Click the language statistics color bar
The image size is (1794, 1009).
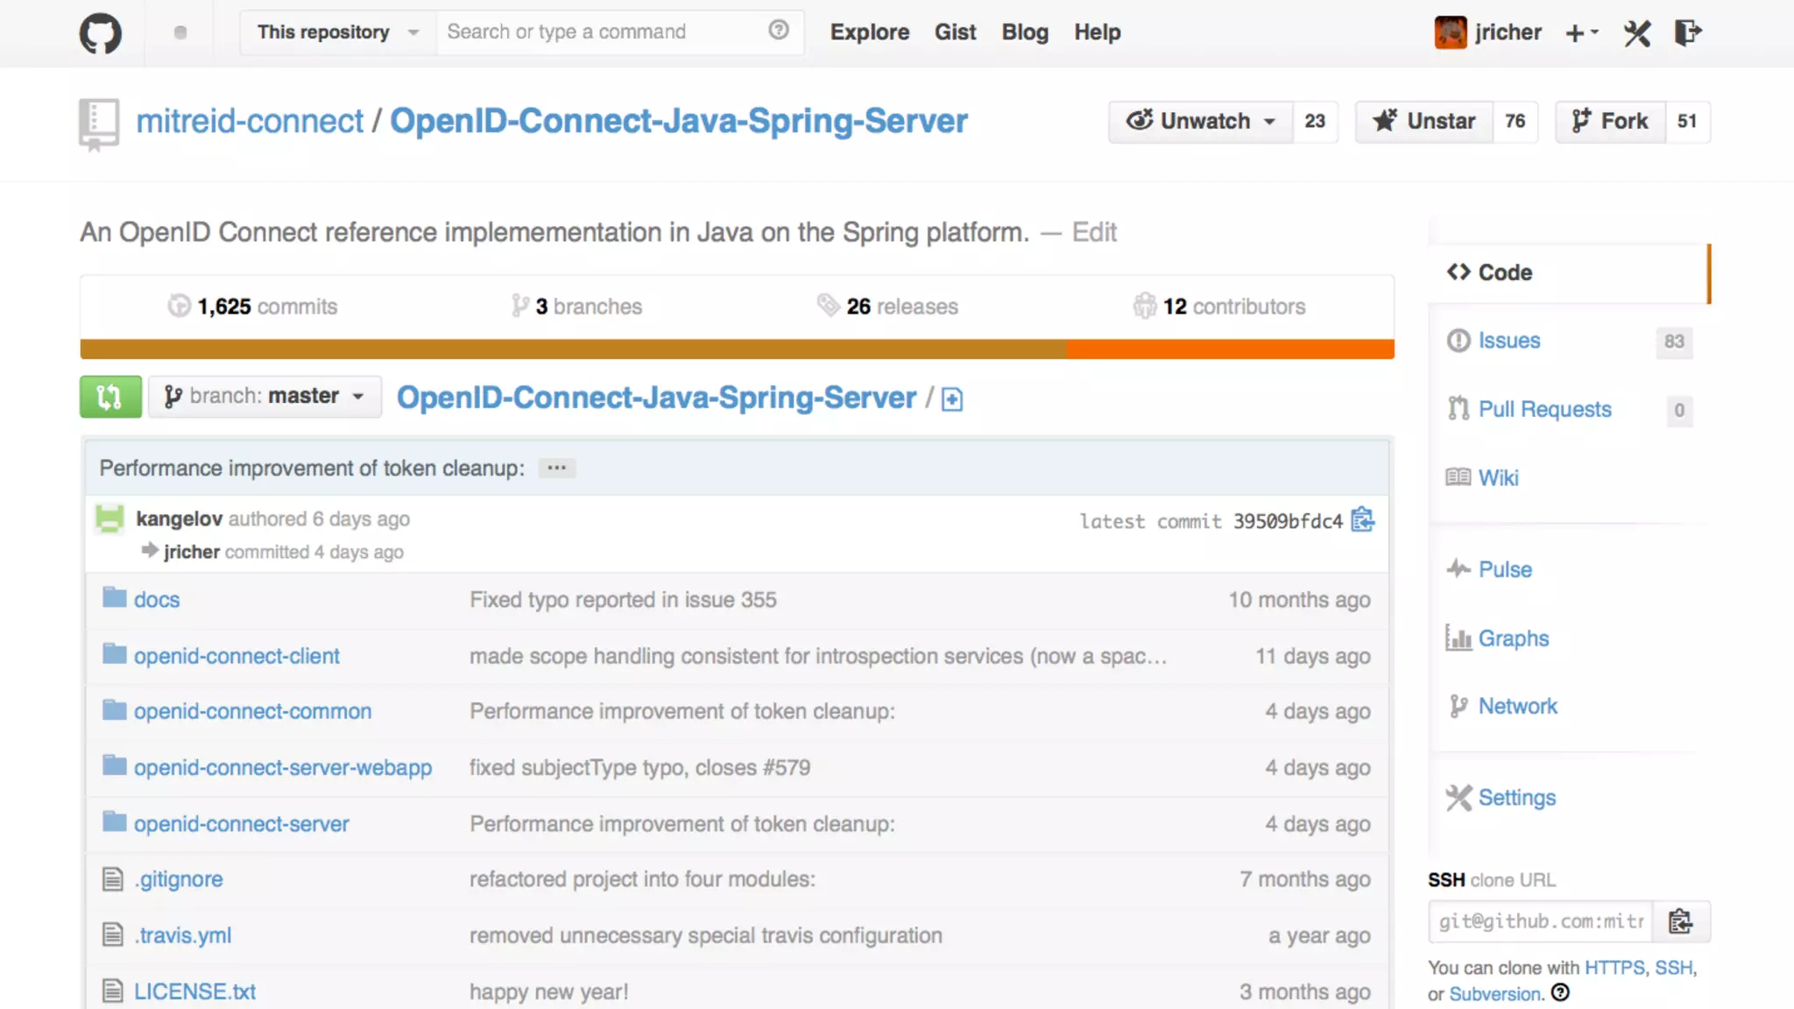pos(737,349)
